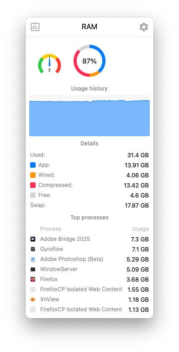The width and height of the screenshot is (179, 352).
Task: Select the Firefox process icon
Action: (x=33, y=279)
